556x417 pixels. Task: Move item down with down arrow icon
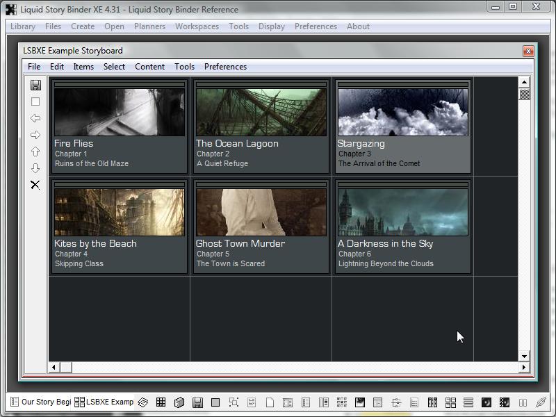[35, 168]
